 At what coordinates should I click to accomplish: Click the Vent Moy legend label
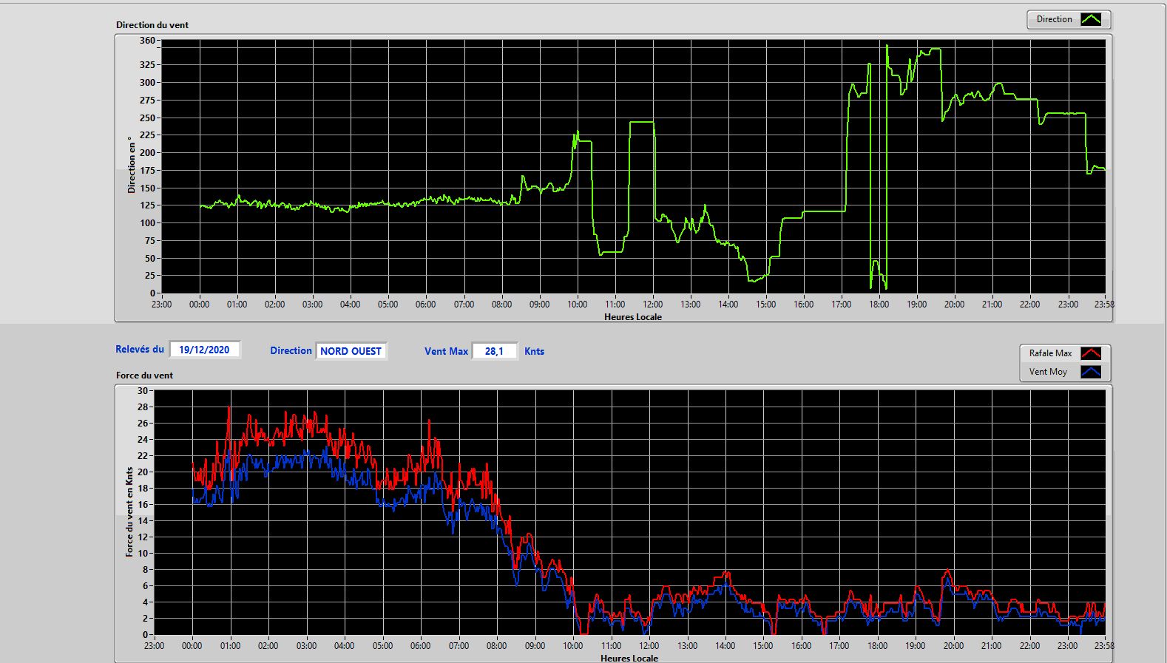[1048, 372]
